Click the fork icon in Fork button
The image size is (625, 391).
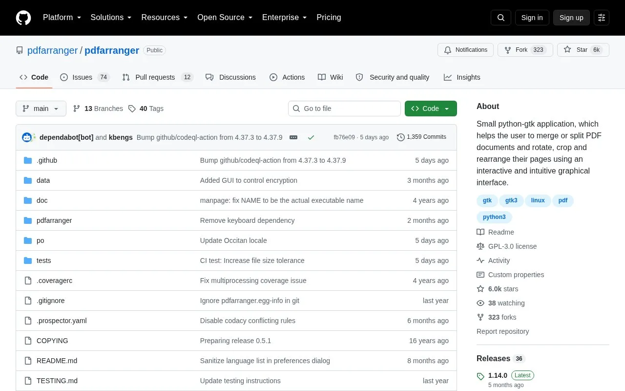click(x=508, y=50)
